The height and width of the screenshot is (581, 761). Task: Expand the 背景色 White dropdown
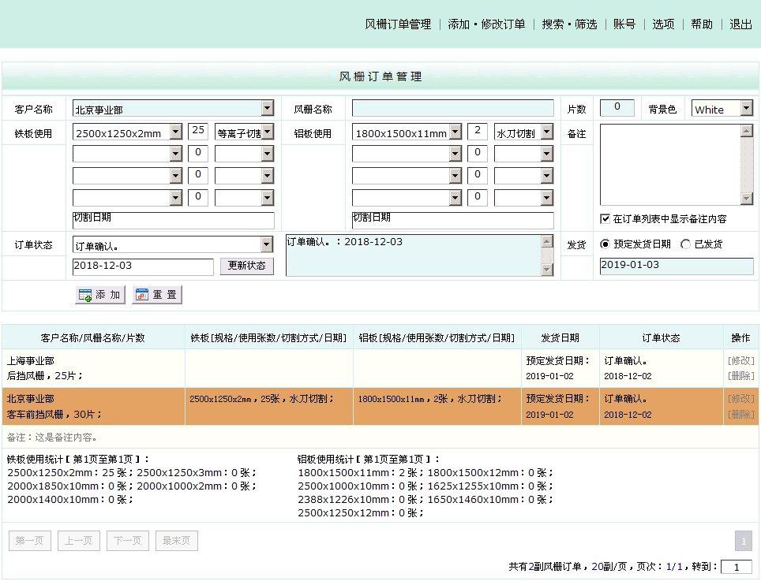tap(746, 109)
